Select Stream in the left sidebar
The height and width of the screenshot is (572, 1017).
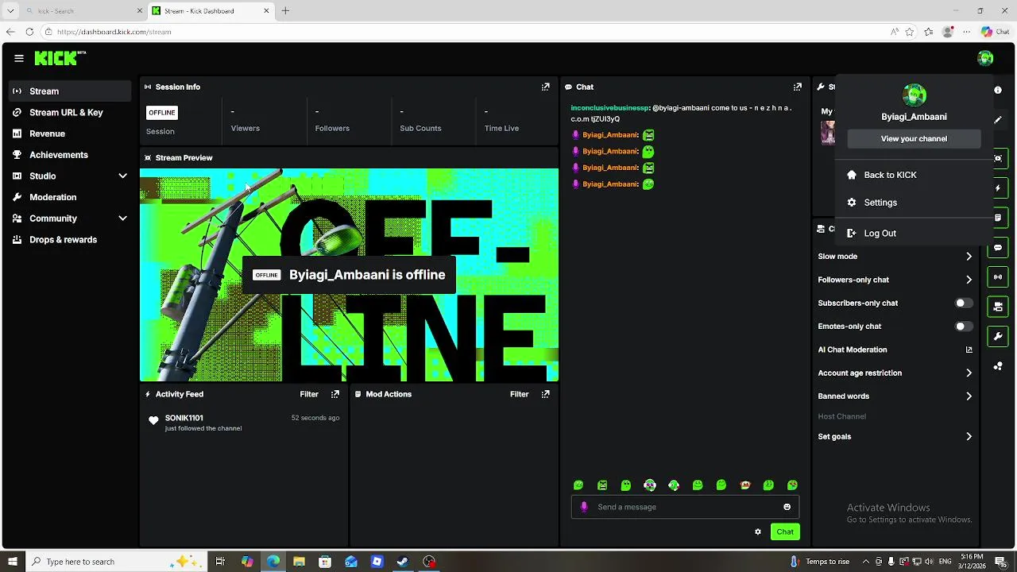(70, 91)
